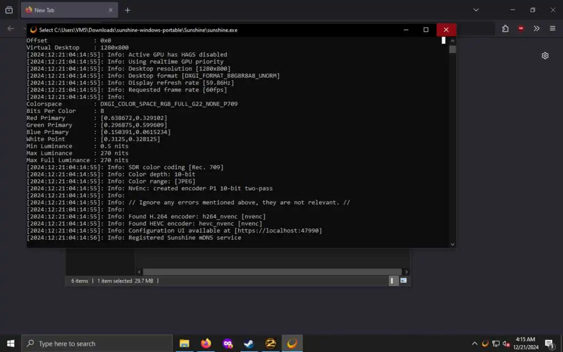Click 'SDR color coding [Rec. 709]' line

click(x=125, y=167)
